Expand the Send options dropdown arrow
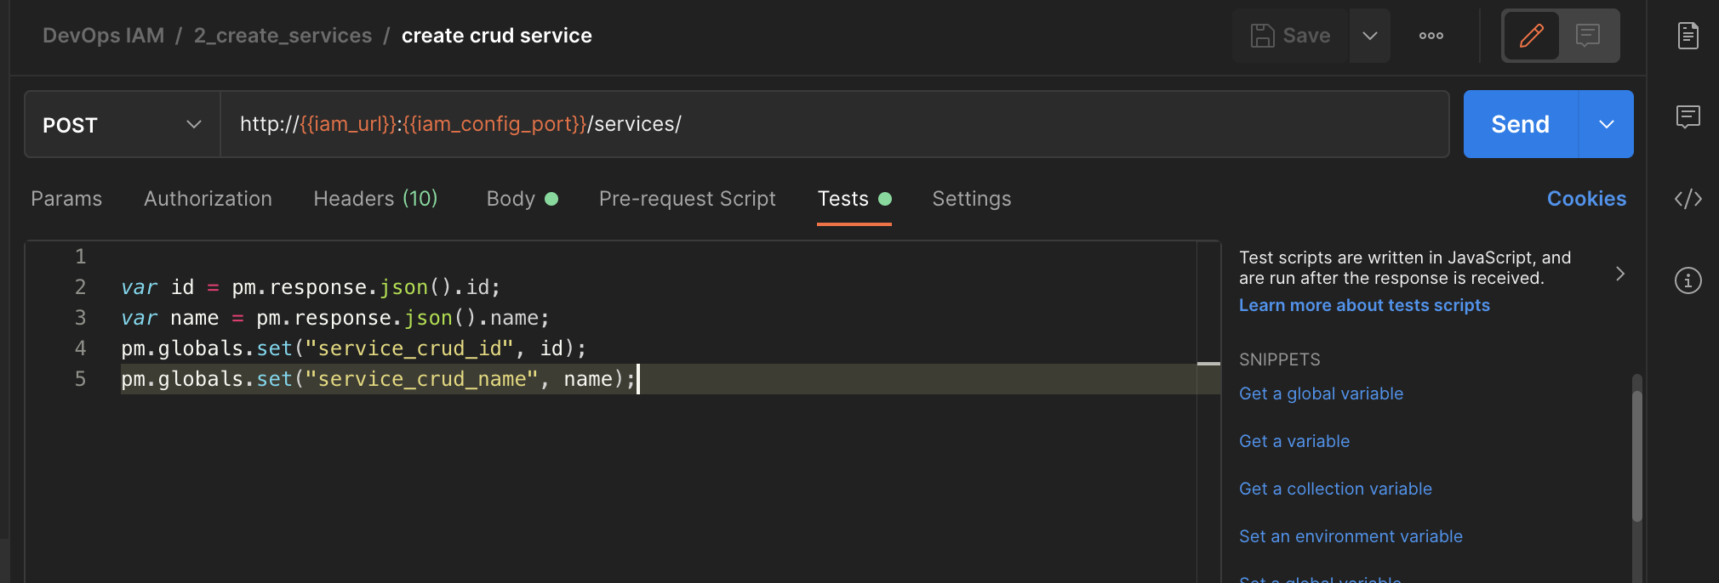The image size is (1719, 583). (x=1606, y=125)
